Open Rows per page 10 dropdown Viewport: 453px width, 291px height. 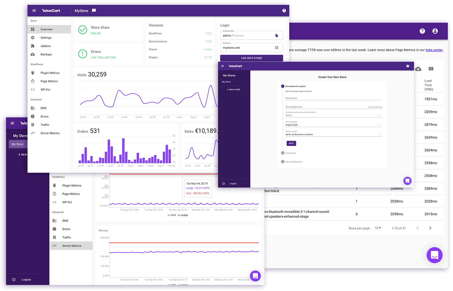coord(378,228)
